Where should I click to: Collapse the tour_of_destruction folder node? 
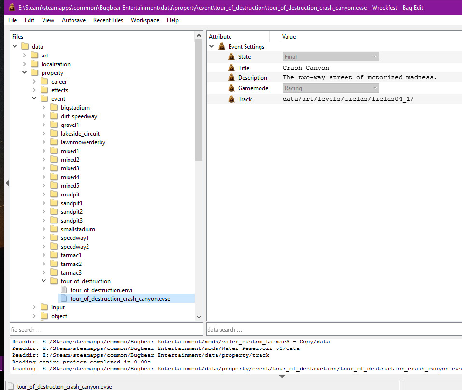[x=43, y=281]
